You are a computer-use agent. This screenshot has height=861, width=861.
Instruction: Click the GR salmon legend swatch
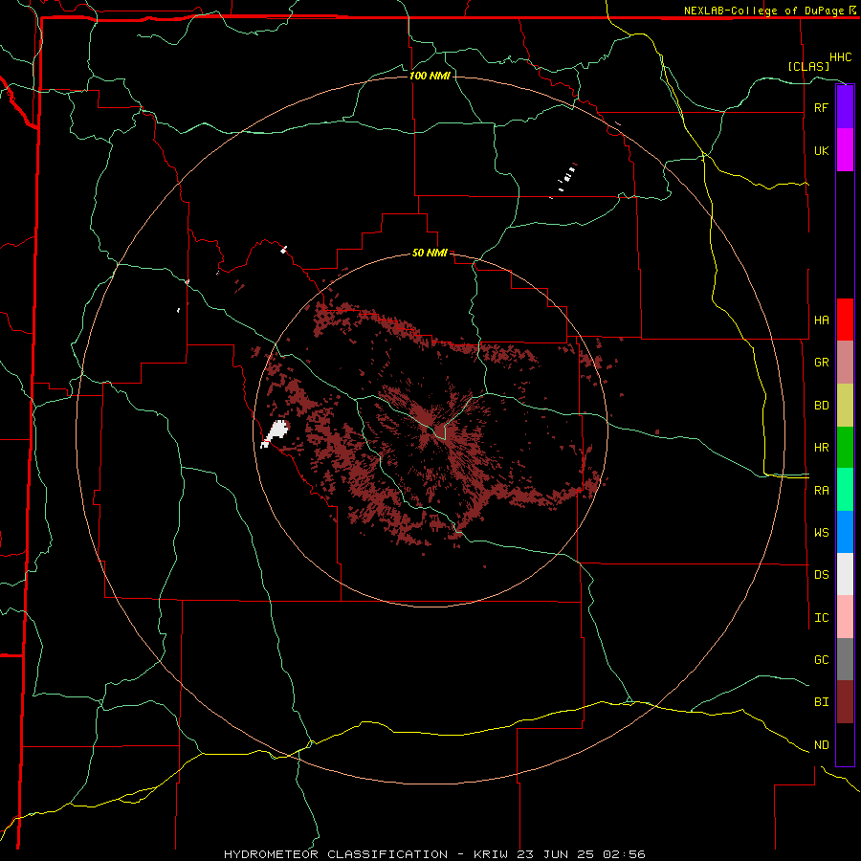click(x=845, y=363)
